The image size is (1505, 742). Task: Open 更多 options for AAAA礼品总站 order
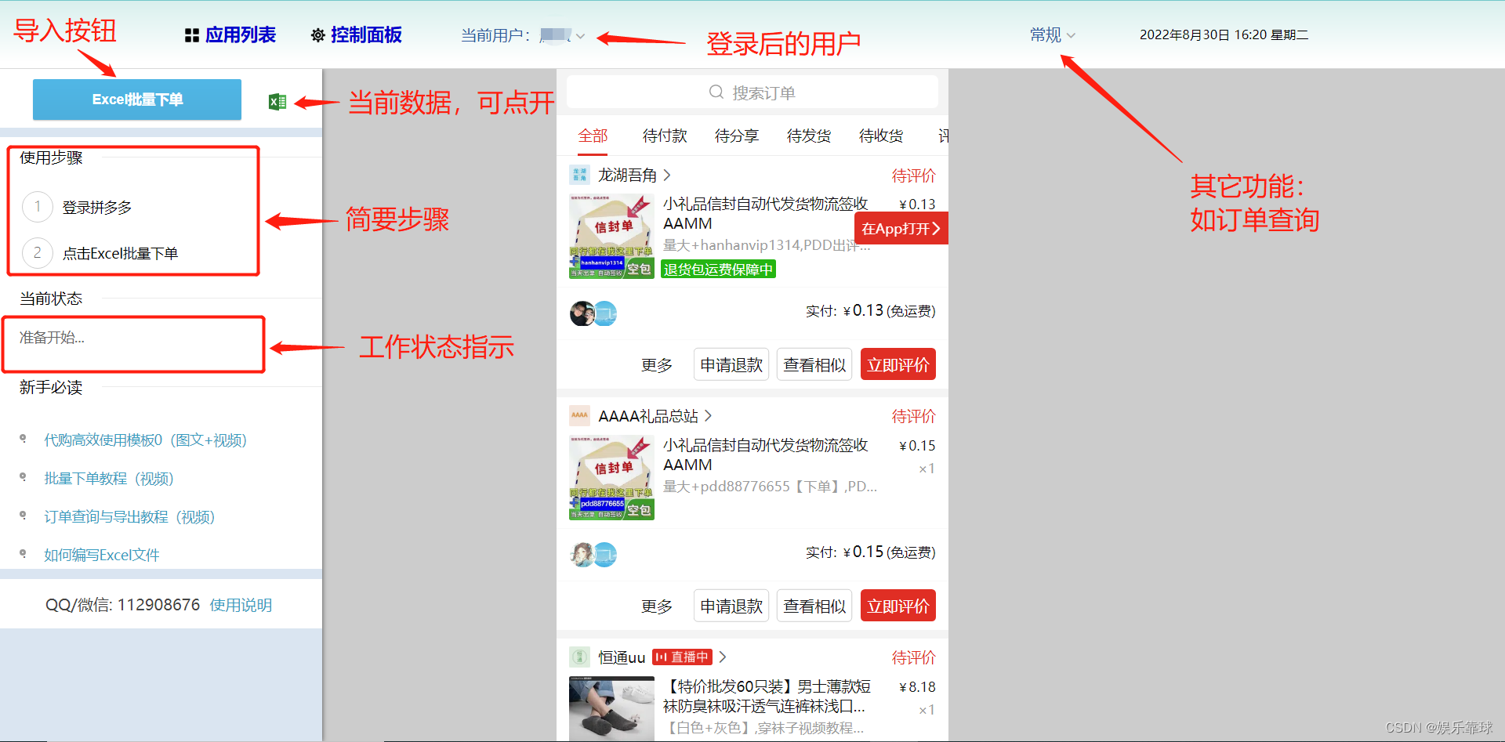click(657, 606)
